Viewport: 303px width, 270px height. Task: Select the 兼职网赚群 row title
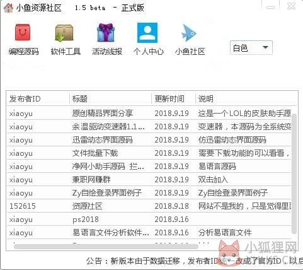click(91, 180)
